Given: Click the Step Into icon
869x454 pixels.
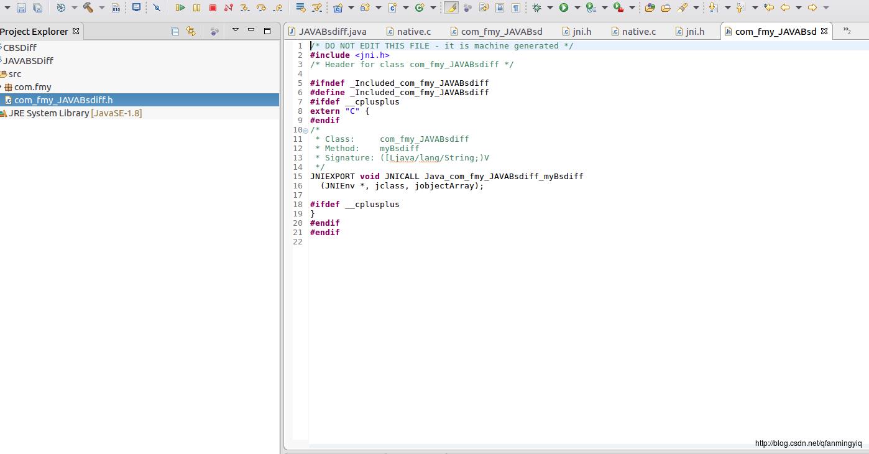Looking at the screenshot, I should pos(244,7).
